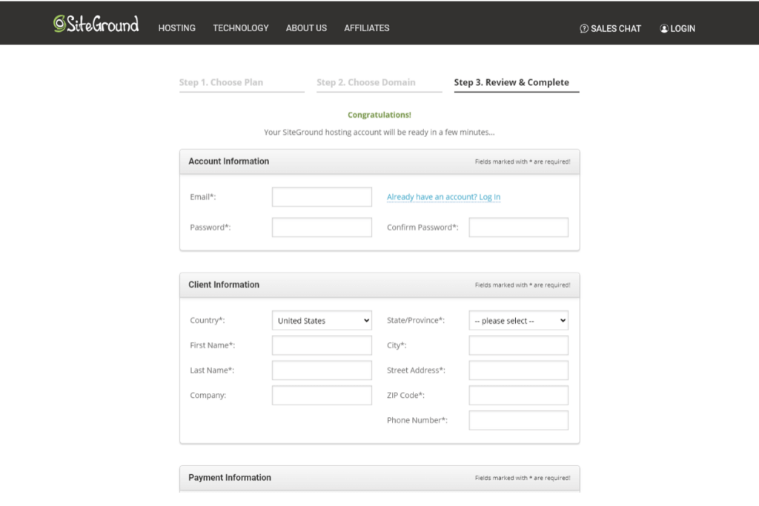Click the SiteGround logo

click(x=95, y=23)
